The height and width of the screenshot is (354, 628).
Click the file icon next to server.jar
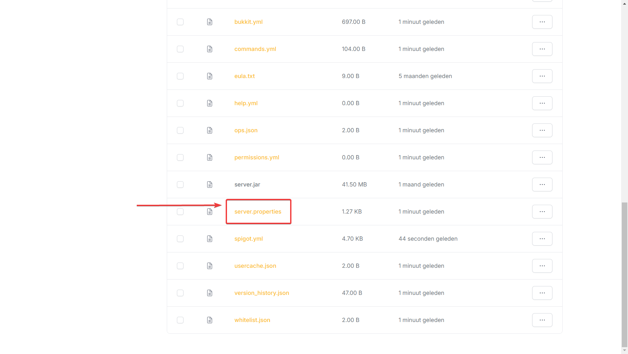210,185
